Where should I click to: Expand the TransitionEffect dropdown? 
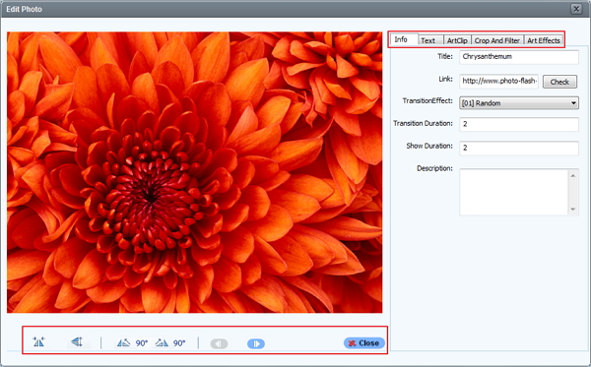click(x=519, y=102)
